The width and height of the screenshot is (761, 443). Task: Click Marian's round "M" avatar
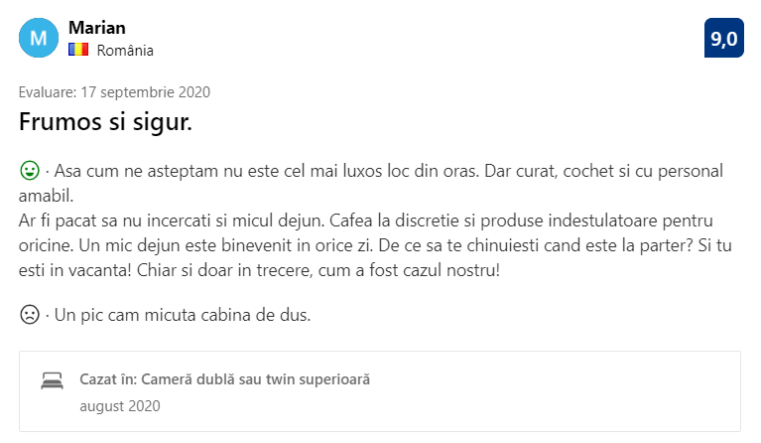pos(39,39)
